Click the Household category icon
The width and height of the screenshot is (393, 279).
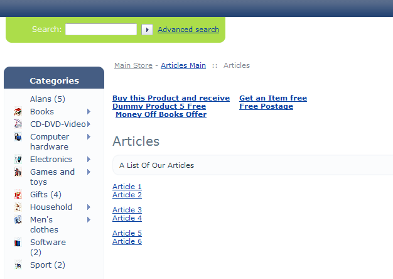tap(18, 207)
